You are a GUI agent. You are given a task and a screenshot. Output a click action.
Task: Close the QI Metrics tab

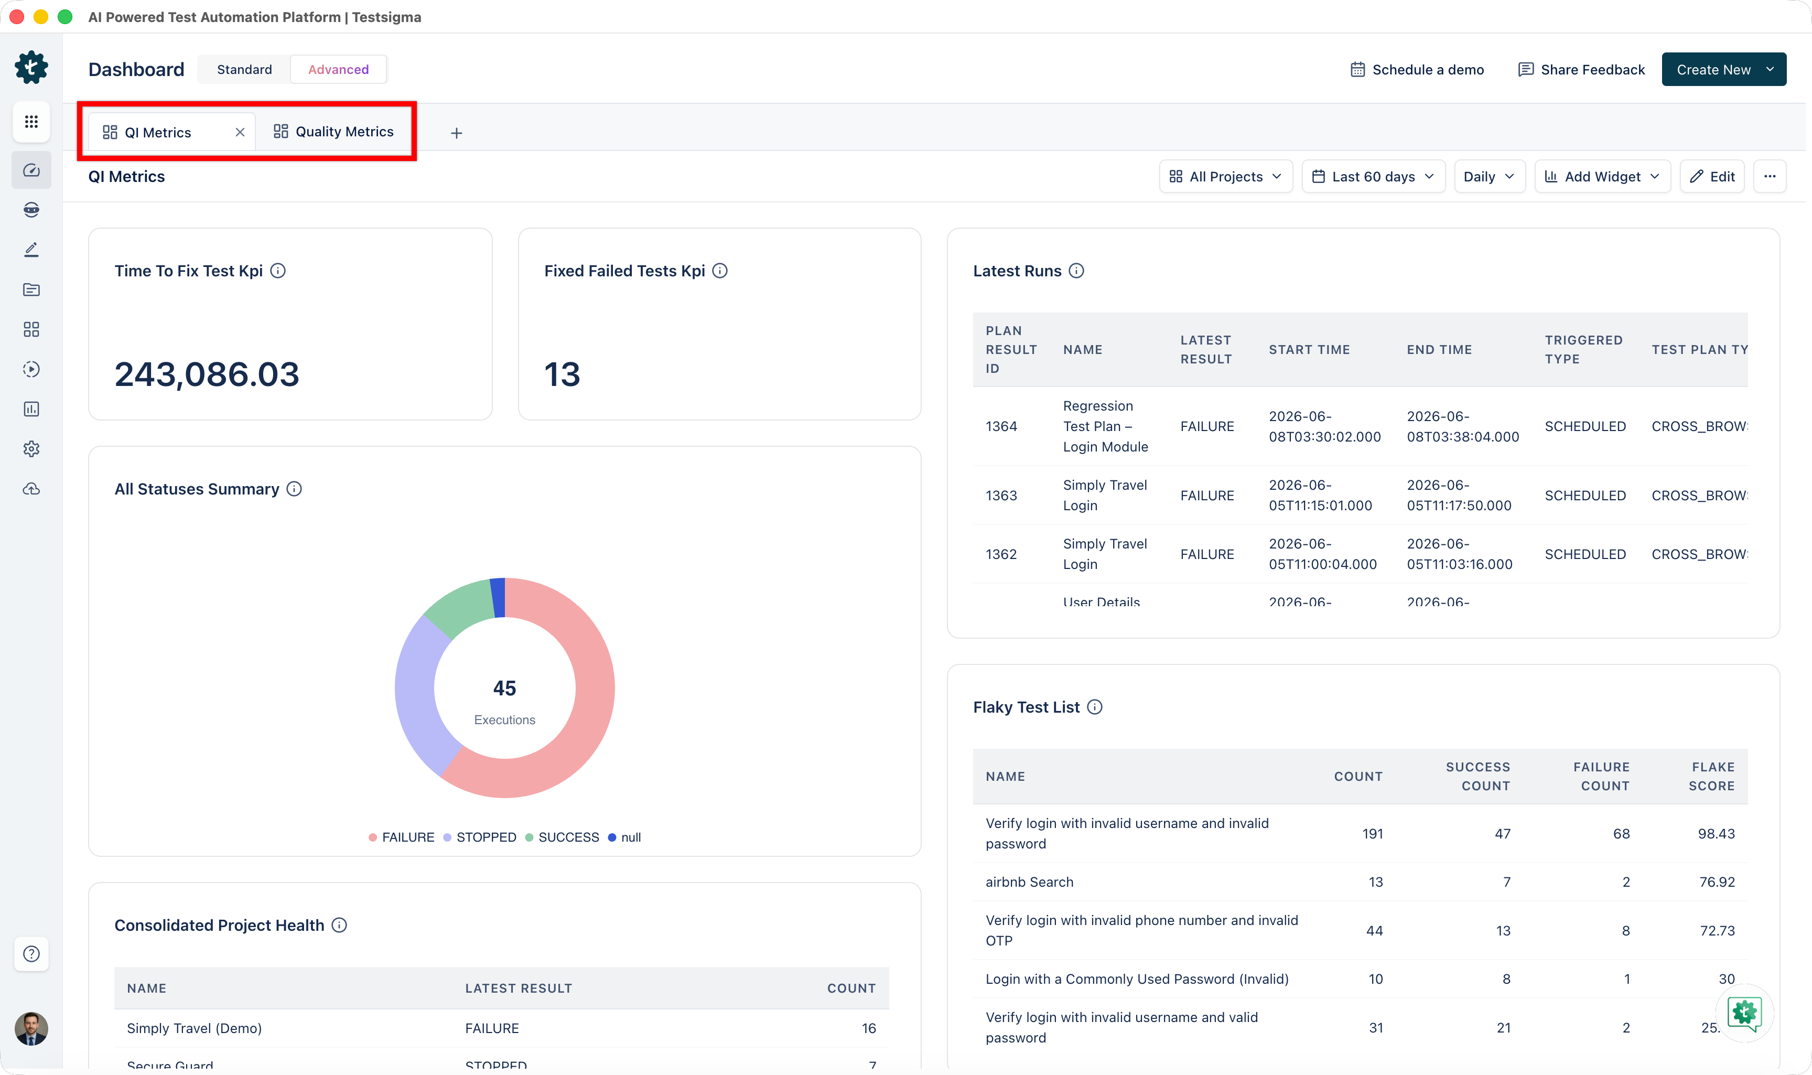pos(240,133)
